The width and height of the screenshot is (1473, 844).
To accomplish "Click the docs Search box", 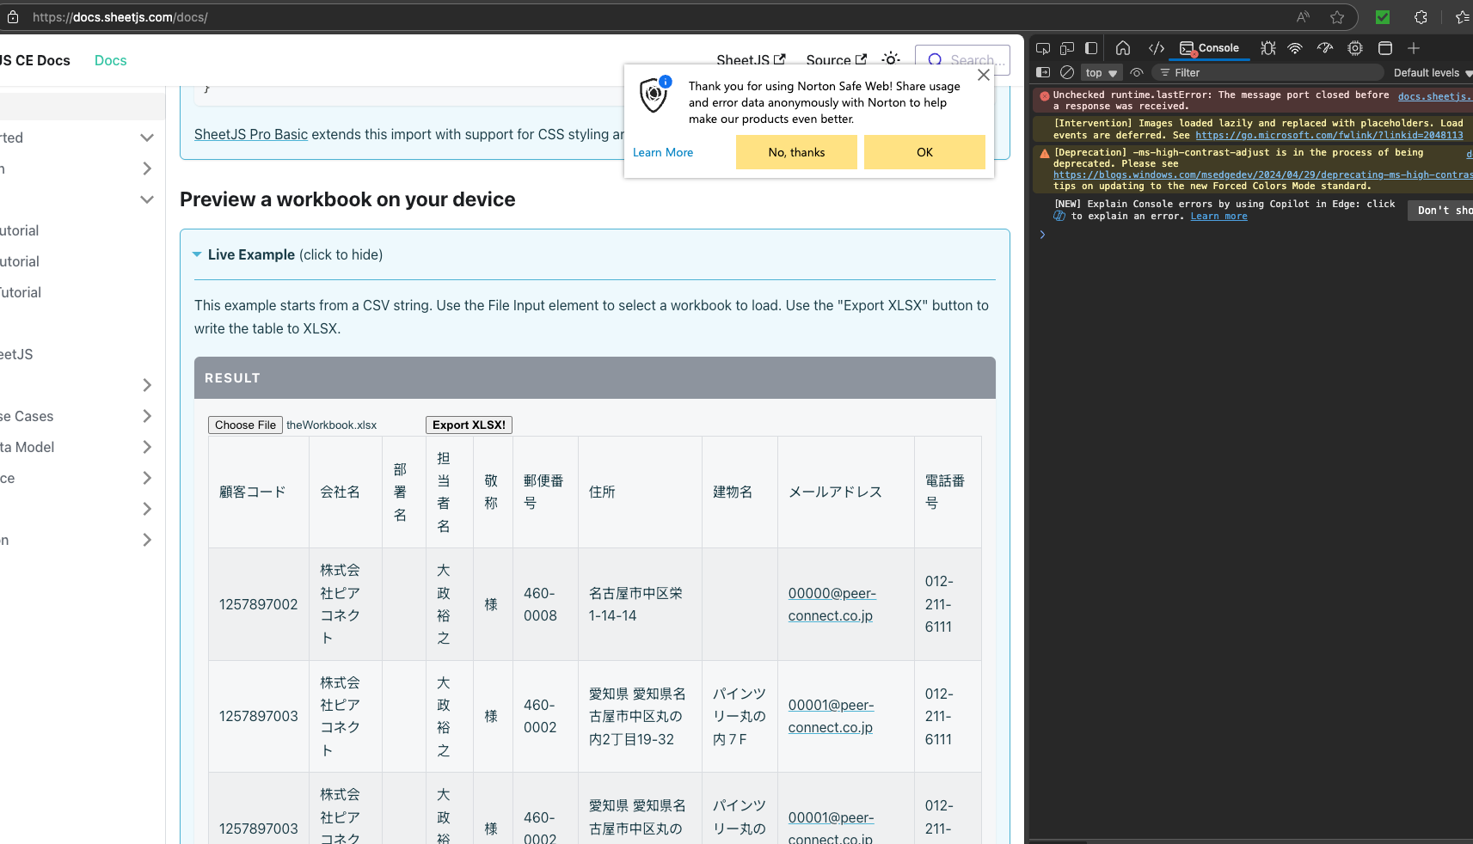I will tap(962, 60).
